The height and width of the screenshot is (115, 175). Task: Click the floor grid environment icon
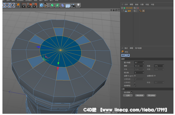68,6
